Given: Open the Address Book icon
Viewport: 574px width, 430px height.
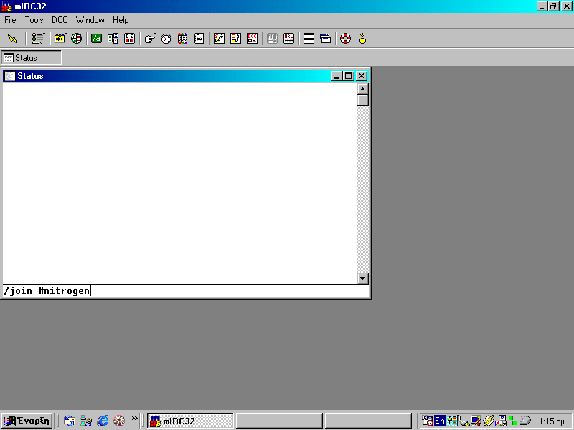Looking at the screenshot, I should coord(199,39).
